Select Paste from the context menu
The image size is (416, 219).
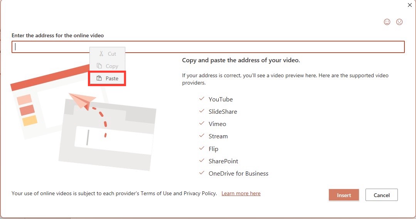coord(107,78)
